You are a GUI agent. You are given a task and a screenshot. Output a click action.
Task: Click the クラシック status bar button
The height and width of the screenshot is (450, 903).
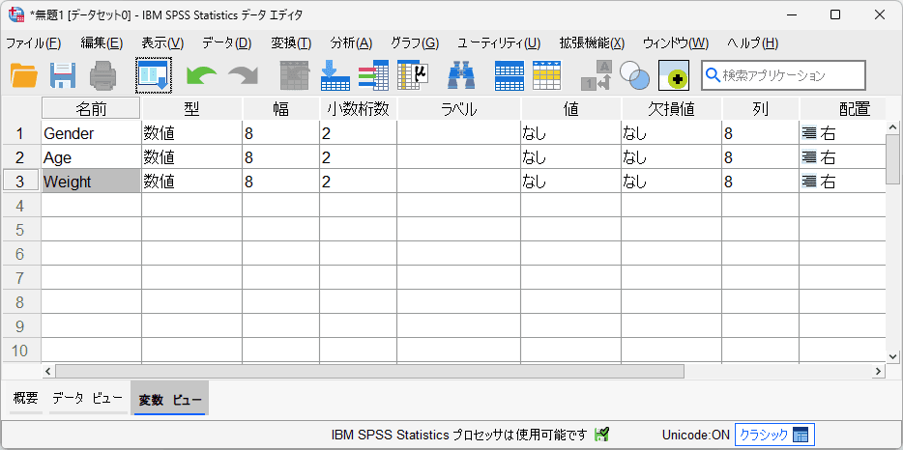[774, 435]
